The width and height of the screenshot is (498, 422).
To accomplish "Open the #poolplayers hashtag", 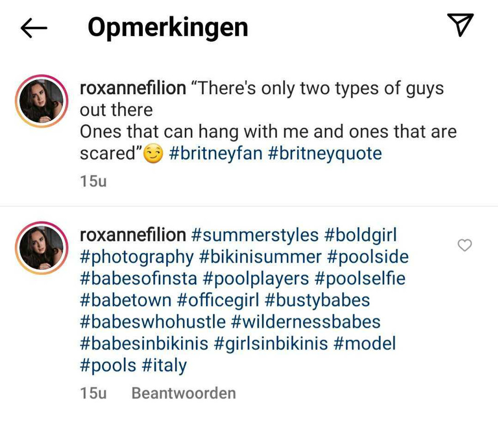I will (x=256, y=279).
